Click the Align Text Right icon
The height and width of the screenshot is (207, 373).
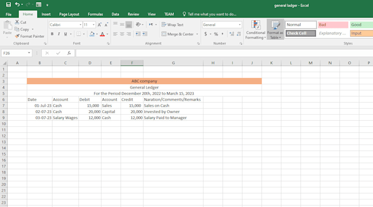point(129,34)
